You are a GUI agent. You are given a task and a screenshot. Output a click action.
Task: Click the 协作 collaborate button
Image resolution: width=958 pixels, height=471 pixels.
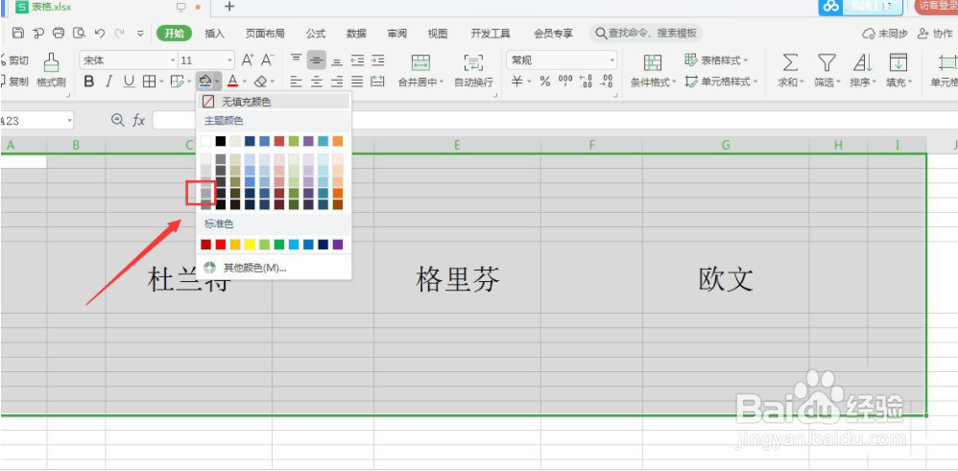pyautogui.click(x=935, y=34)
